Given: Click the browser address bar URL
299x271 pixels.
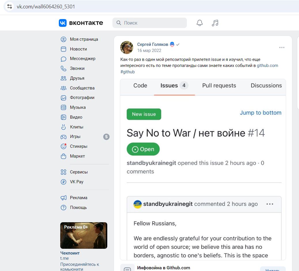Looking at the screenshot, I should pos(46,6).
